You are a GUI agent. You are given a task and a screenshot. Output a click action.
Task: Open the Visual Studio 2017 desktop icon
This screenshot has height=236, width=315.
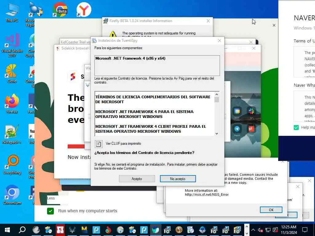[12, 45]
